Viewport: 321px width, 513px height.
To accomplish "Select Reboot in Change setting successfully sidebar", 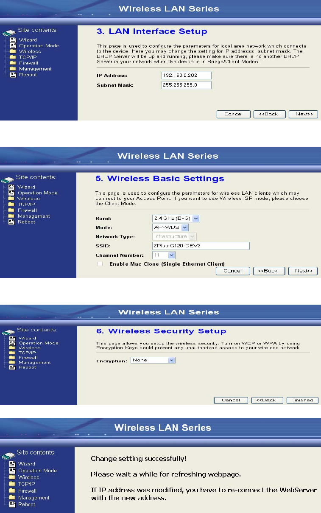I will pyautogui.click(x=27, y=505).
